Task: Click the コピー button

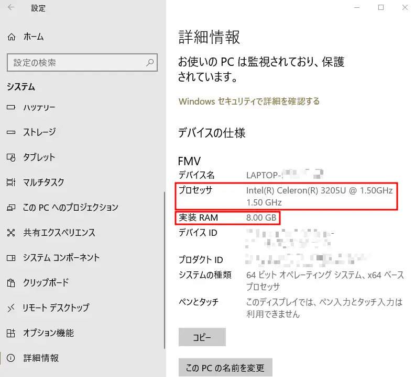Action: (x=202, y=337)
